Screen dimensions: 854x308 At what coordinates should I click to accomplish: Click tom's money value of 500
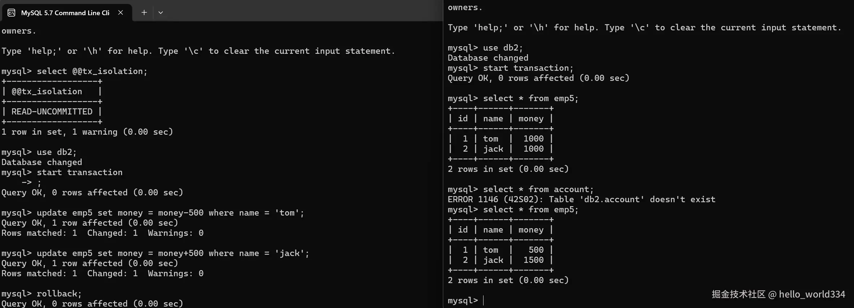(536, 250)
